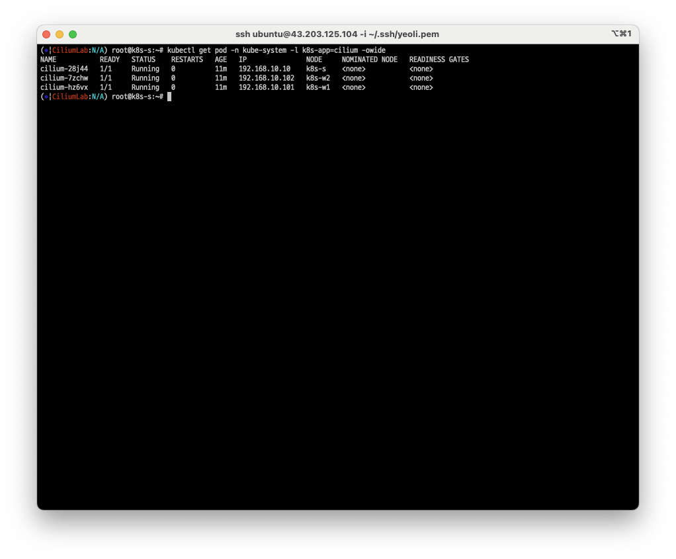Click readiness gates <none> for cilium-hz6vx
676x559 pixels.
point(421,87)
